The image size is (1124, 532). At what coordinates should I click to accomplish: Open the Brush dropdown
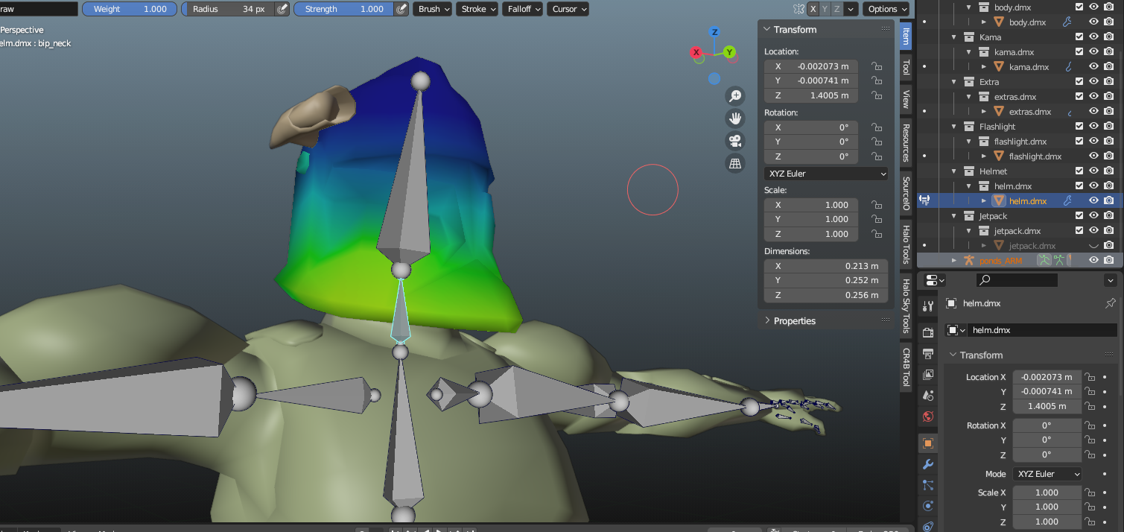point(434,9)
